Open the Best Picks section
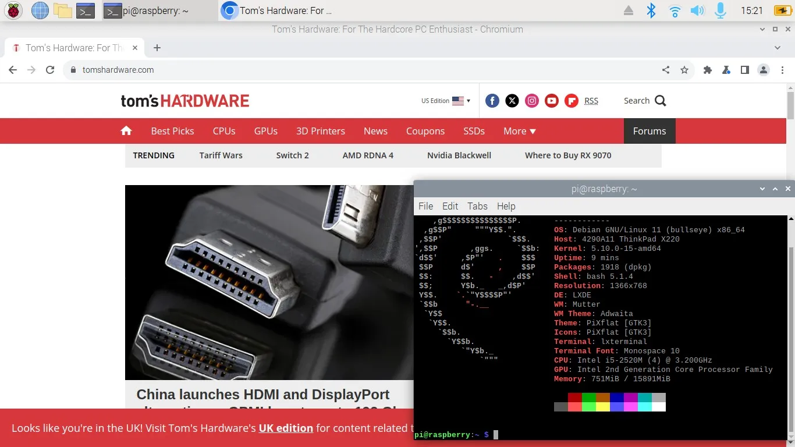 coord(172,131)
